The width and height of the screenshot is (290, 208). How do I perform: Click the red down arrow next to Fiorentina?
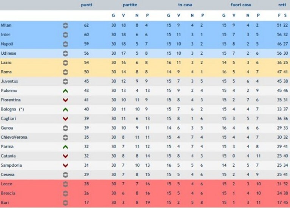point(65,100)
